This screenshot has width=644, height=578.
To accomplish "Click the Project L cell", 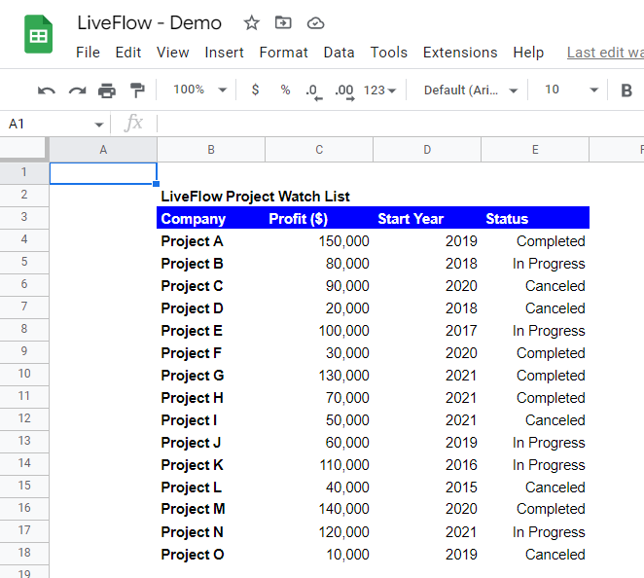I will pos(211,488).
